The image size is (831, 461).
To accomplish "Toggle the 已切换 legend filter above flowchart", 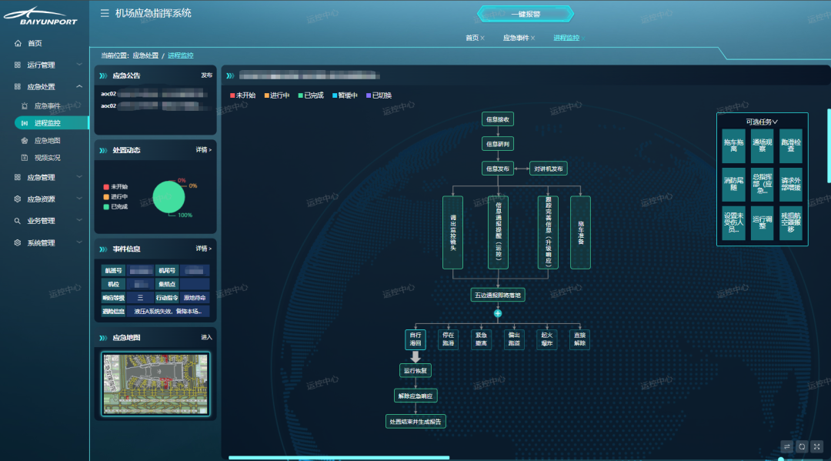I will (x=379, y=95).
